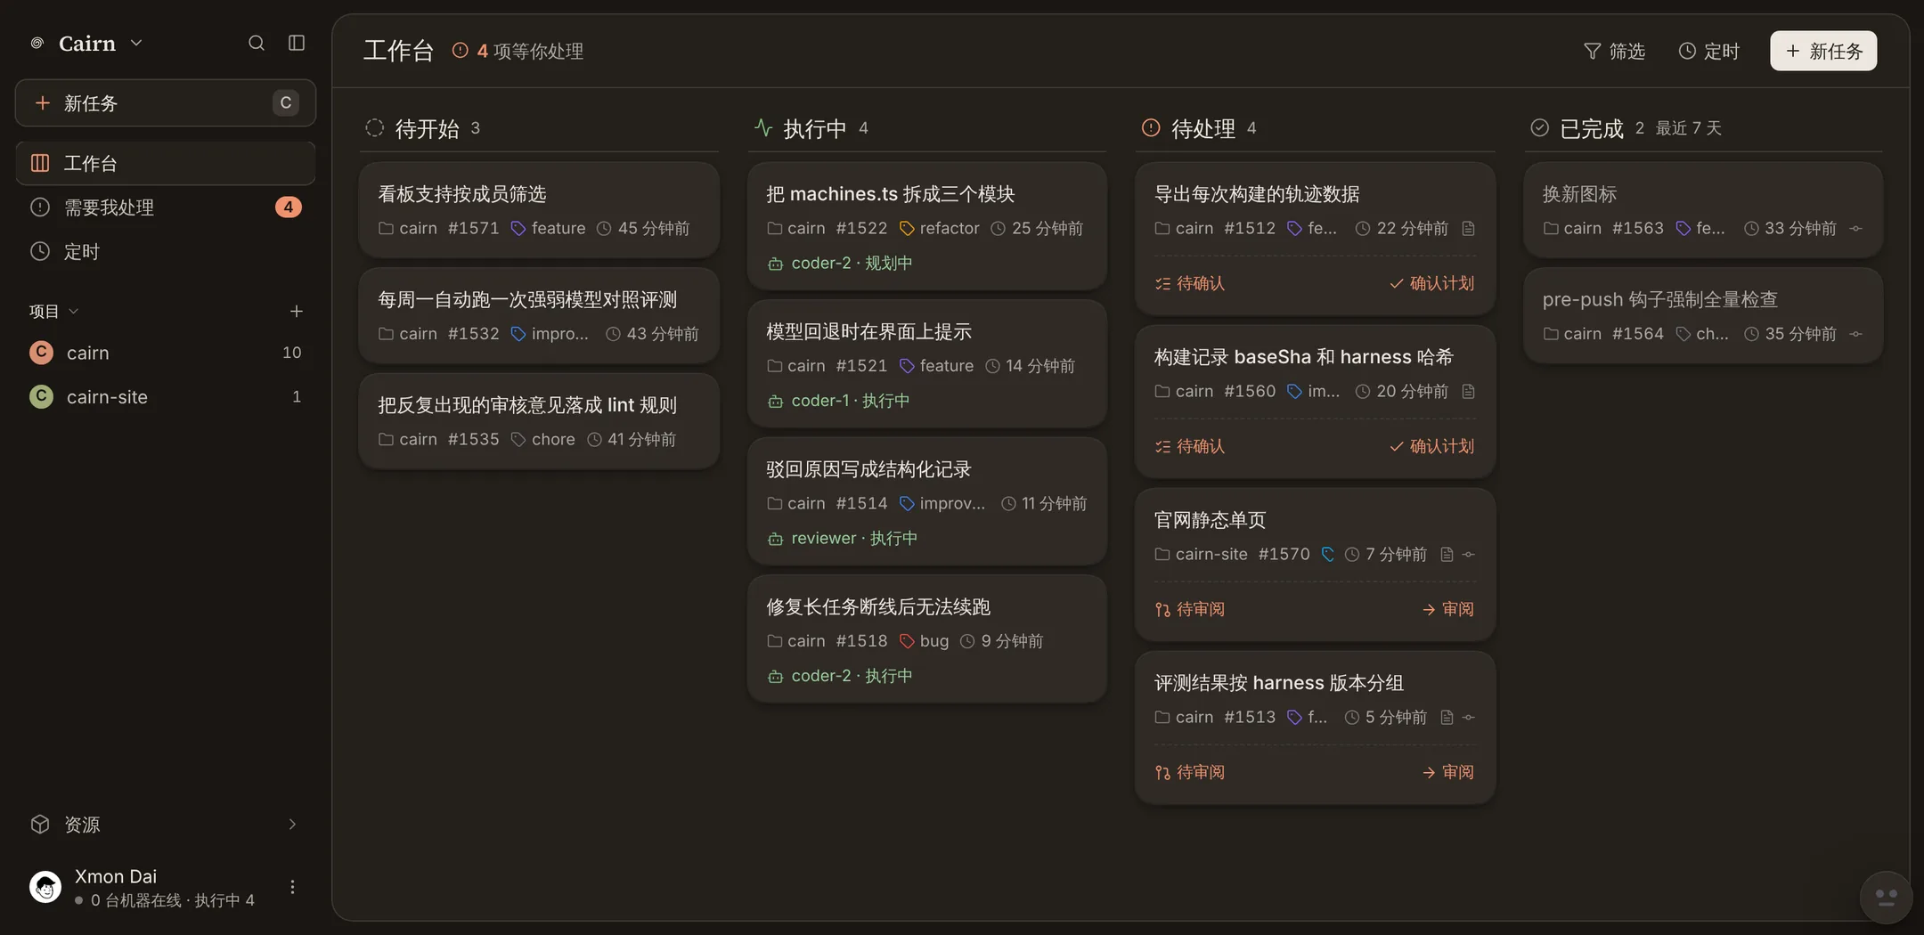Open card 每周一自动跑一次强弱模型对照评测
Viewport: 1924px width, 935px height.
(539, 315)
